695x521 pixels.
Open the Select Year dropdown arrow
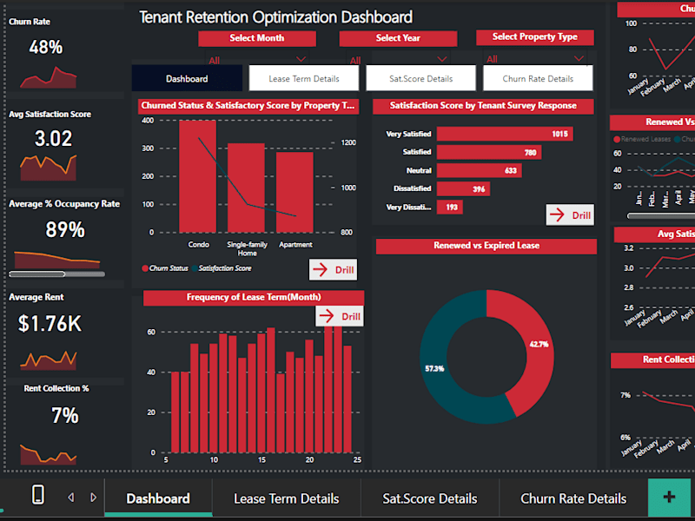pyautogui.click(x=442, y=59)
